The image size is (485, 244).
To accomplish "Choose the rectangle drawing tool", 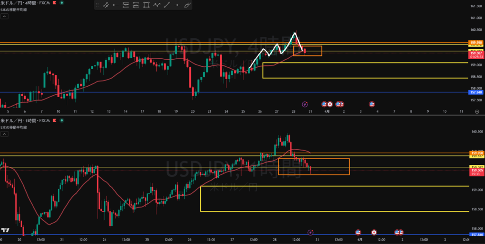I will (146, 6).
